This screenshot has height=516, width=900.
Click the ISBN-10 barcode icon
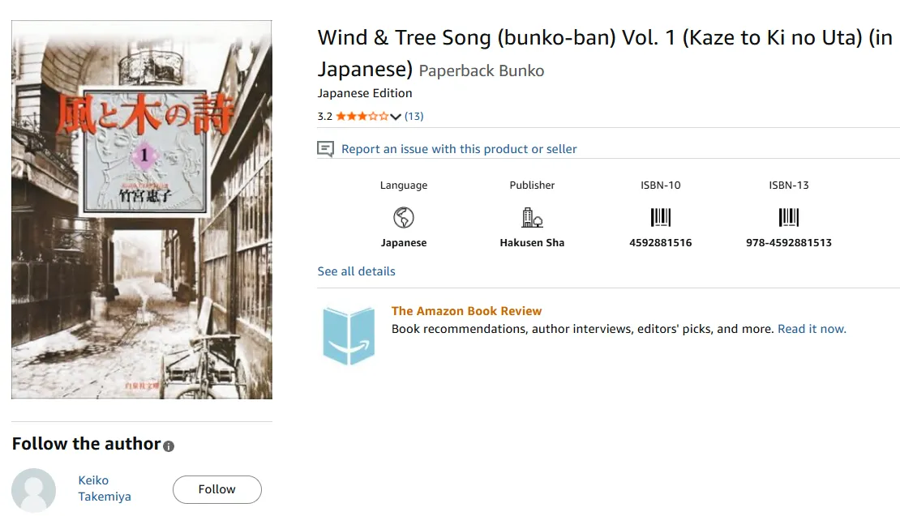pyautogui.click(x=661, y=217)
